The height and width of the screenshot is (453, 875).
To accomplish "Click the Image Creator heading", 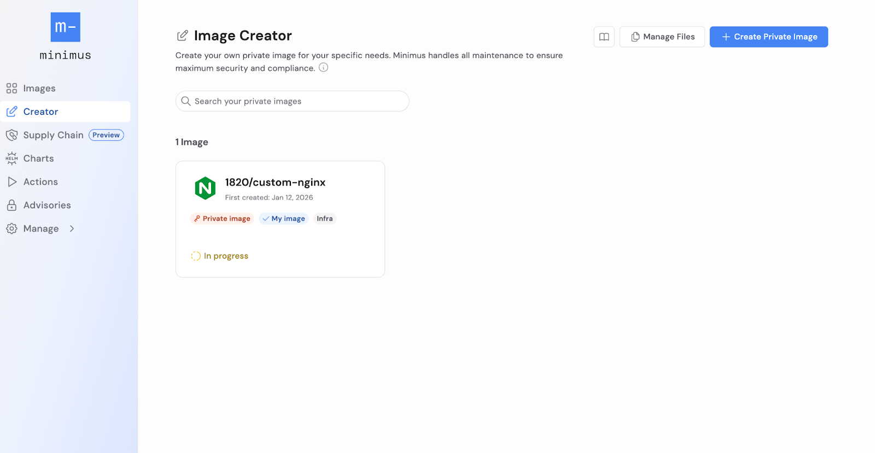I will pyautogui.click(x=243, y=36).
